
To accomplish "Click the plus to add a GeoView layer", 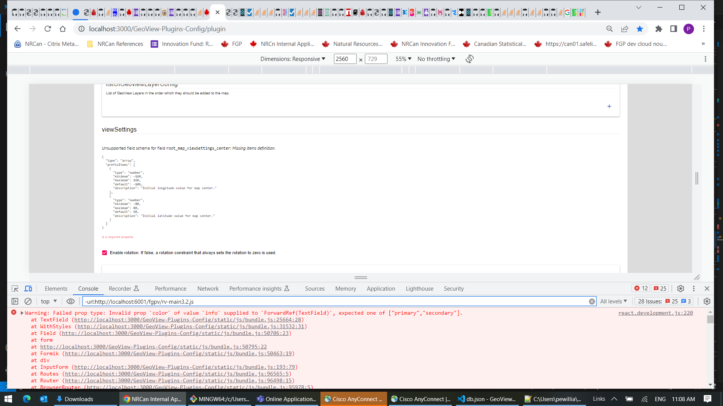I will (x=609, y=106).
